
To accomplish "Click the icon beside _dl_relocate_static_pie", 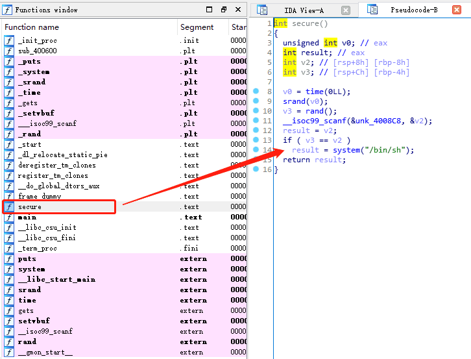I will point(9,155).
